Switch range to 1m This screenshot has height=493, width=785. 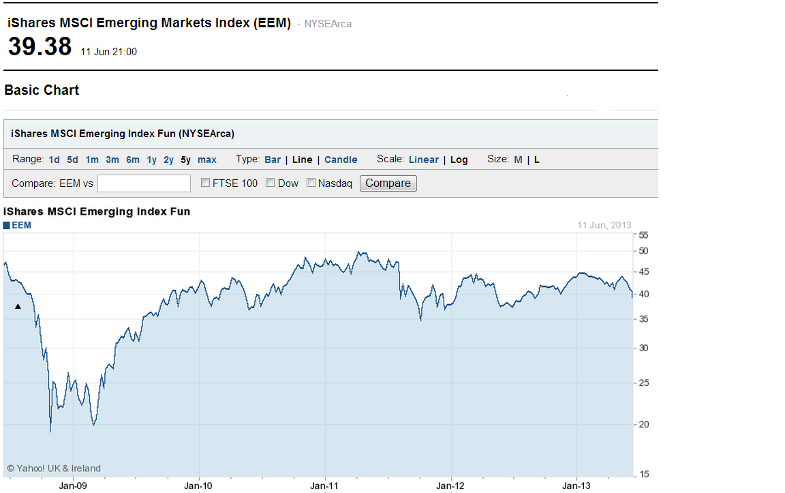pyautogui.click(x=92, y=160)
